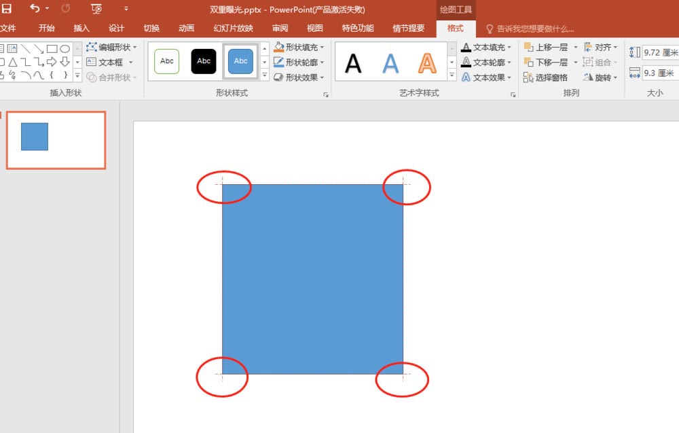The height and width of the screenshot is (433, 679).
Task: Select the triangle shape in gallery
Action: 12,62
